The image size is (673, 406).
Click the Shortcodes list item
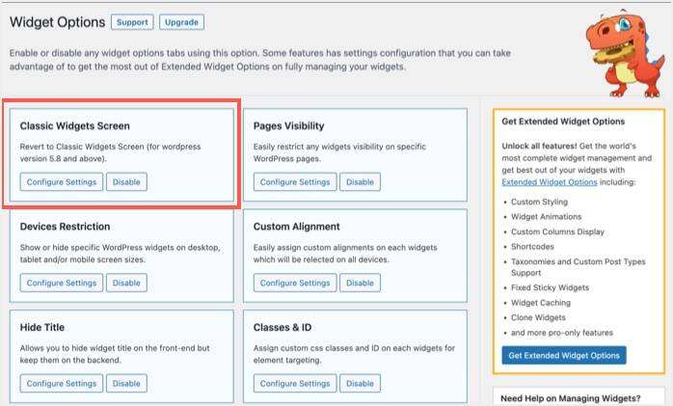[532, 247]
